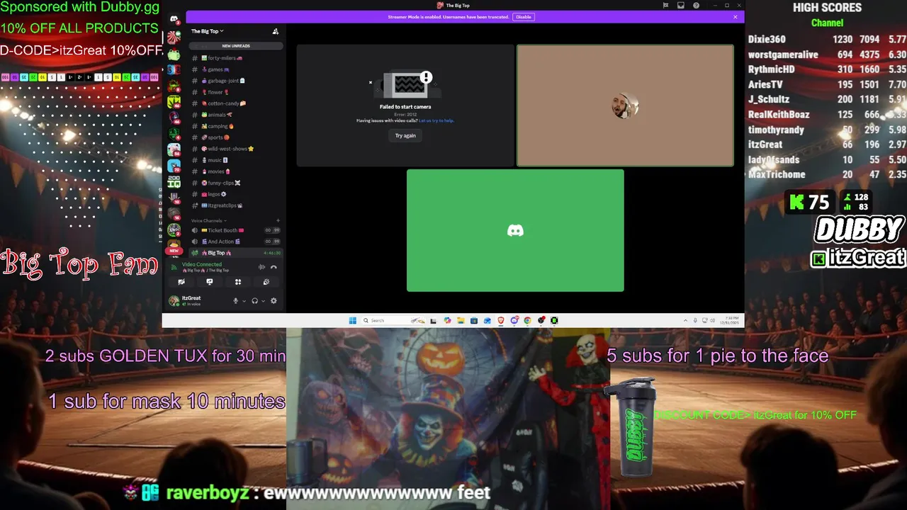Jump to NEW UNREADS
The image size is (907, 510).
tap(236, 46)
